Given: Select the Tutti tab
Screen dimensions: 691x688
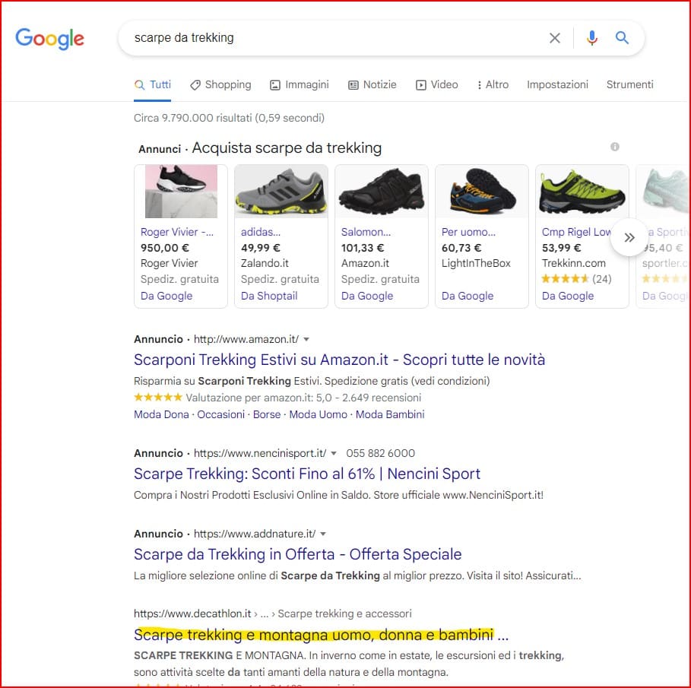Looking at the screenshot, I should click(153, 84).
